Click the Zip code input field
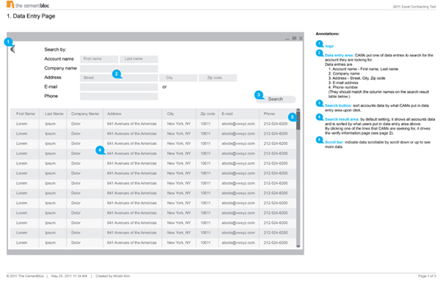Viewport: 440px width, 284px height. (218, 78)
